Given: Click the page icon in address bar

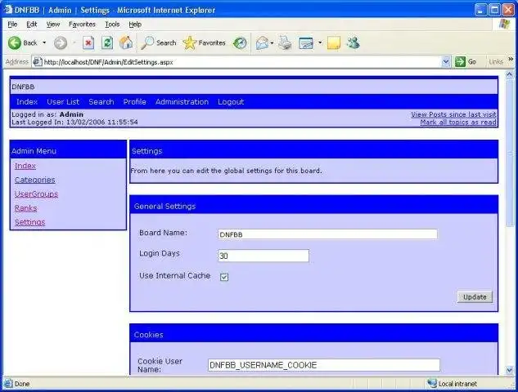Looking at the screenshot, I should click(38, 61).
